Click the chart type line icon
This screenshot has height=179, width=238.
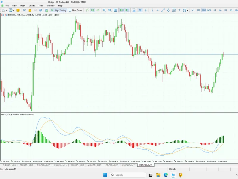(x=4, y=10)
